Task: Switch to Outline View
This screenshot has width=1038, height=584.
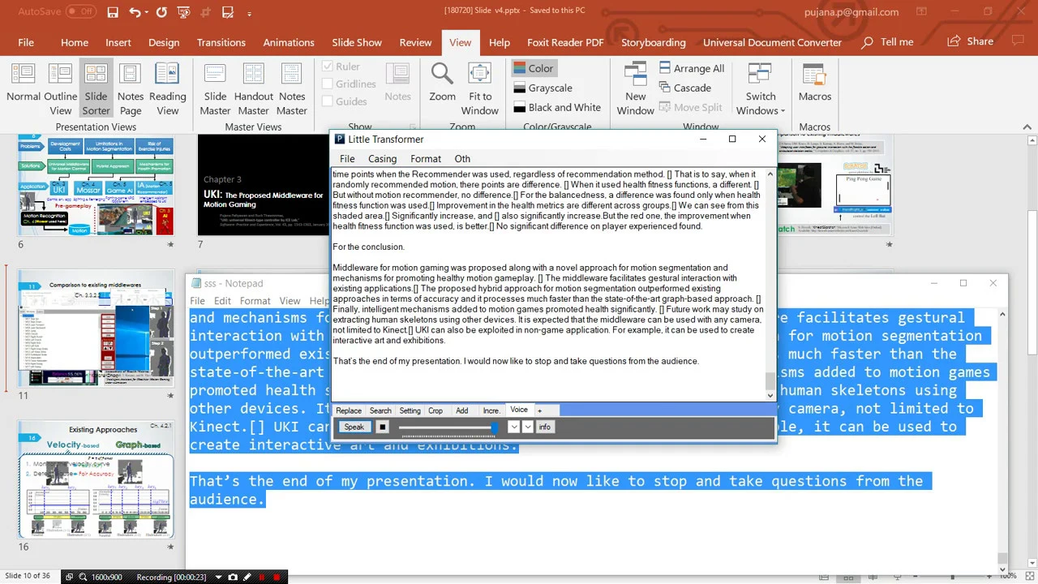Action: click(61, 89)
